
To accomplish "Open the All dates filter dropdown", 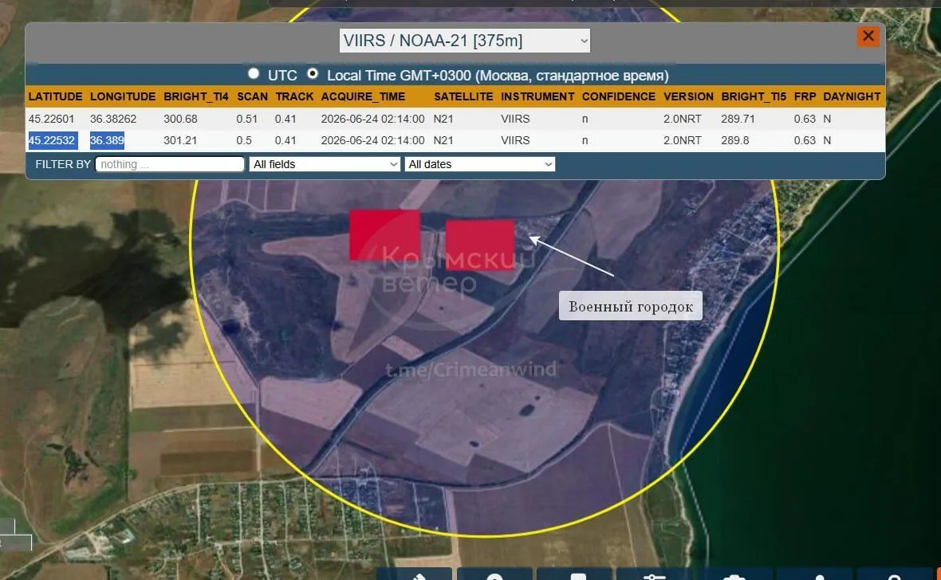I will 480,164.
